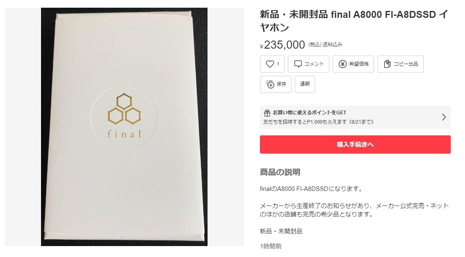Click the gift box icon in points banner
This screenshot has width=465, height=257.
point(267,113)
